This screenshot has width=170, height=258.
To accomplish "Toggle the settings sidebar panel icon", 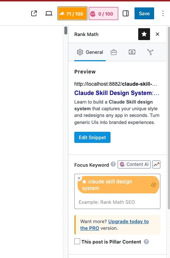I will pyautogui.click(x=126, y=13).
